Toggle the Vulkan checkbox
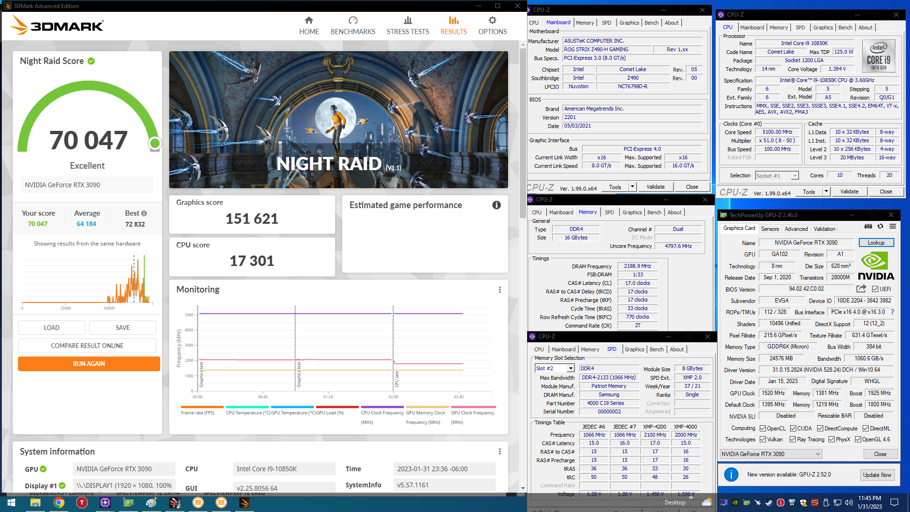This screenshot has height=512, width=910. tap(763, 439)
